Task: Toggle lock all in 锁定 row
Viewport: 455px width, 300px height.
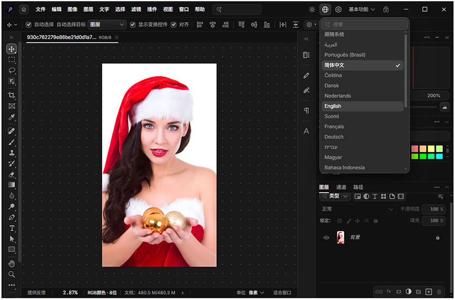Action: (376, 221)
